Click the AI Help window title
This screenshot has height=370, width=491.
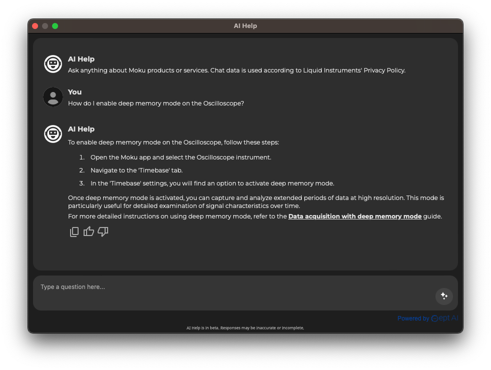tap(245, 26)
